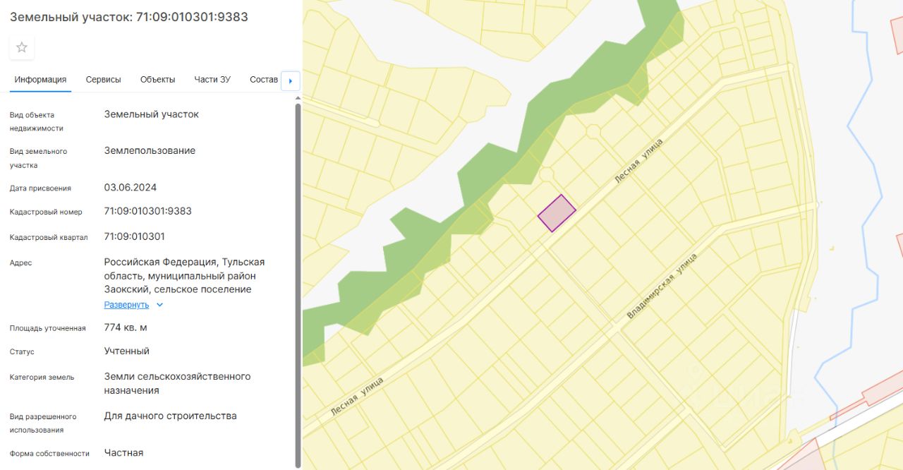903x470 pixels.
Task: Click the status value Учтенный
Action: [x=127, y=351]
